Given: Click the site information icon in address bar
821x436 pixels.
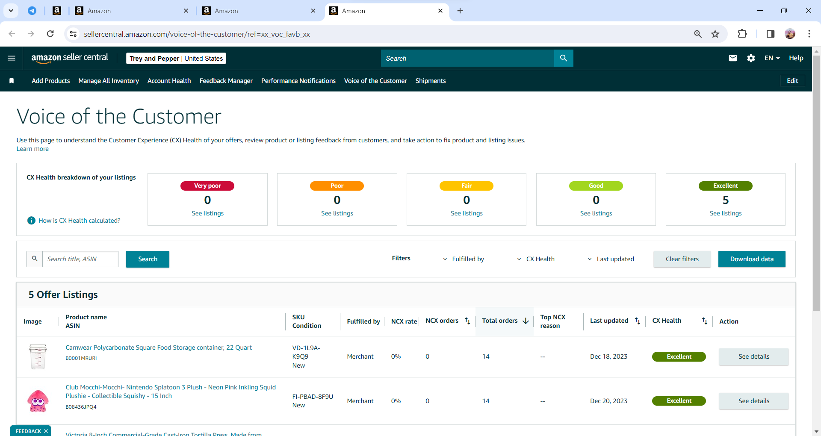Looking at the screenshot, I should (73, 34).
